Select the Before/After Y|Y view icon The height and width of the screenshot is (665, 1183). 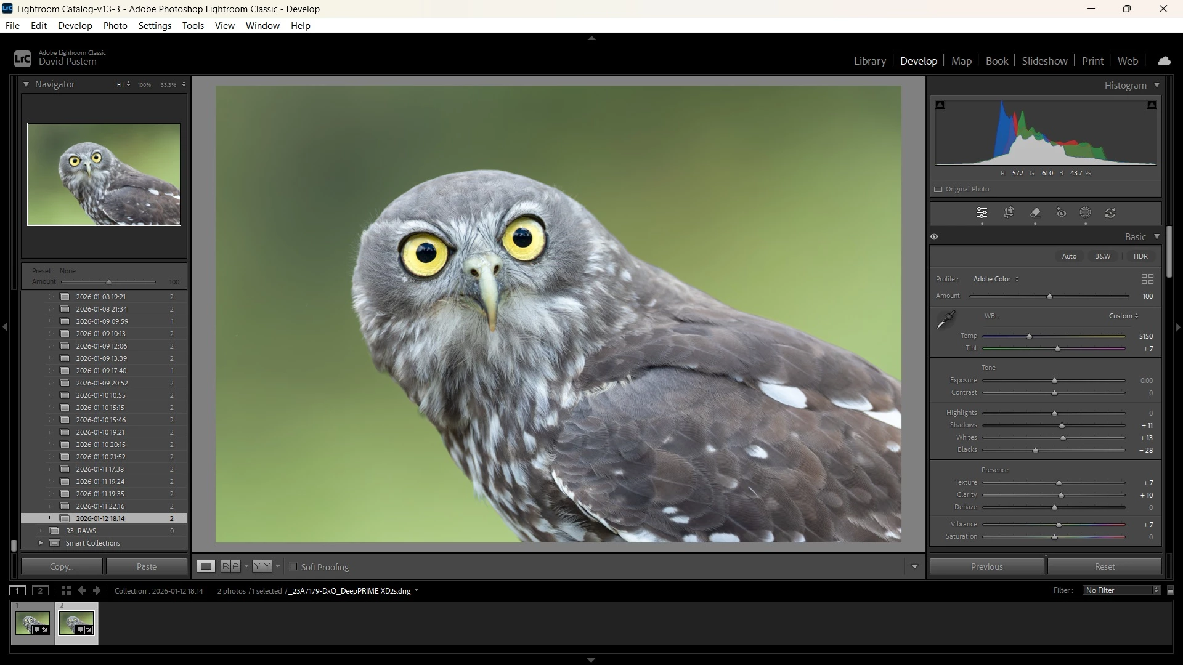tap(262, 566)
